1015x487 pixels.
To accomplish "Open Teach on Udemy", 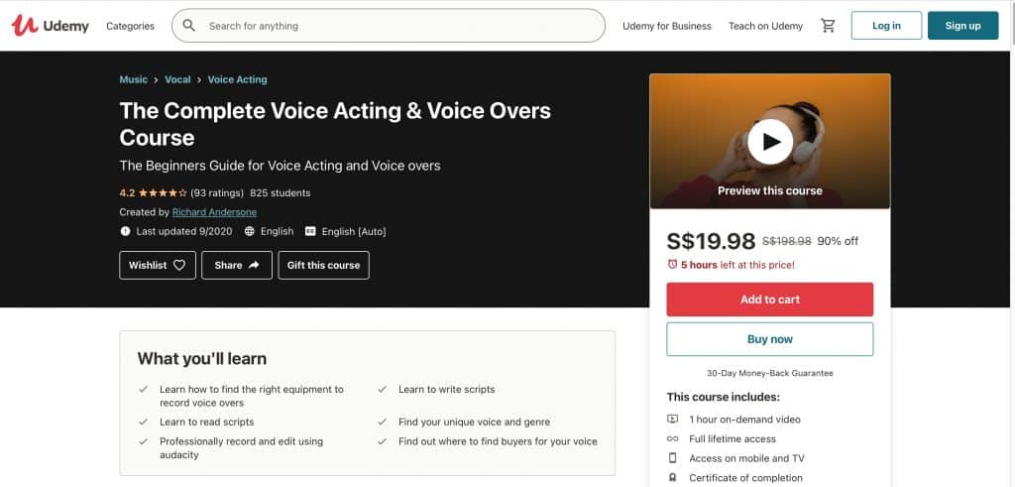I will (x=766, y=26).
